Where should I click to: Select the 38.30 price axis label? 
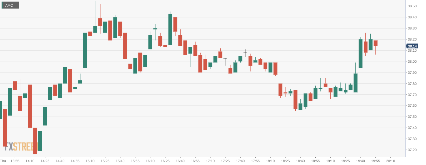tap(412, 28)
